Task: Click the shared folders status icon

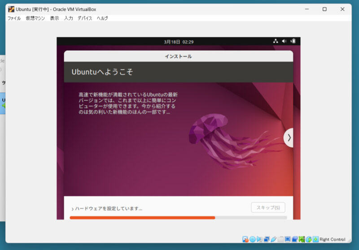Action: pyautogui.click(x=281, y=239)
